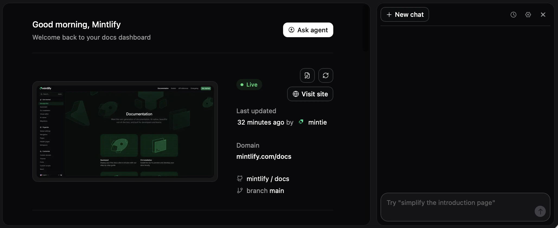Open the mintlify.com/docs domain link
558x228 pixels.
point(264,157)
